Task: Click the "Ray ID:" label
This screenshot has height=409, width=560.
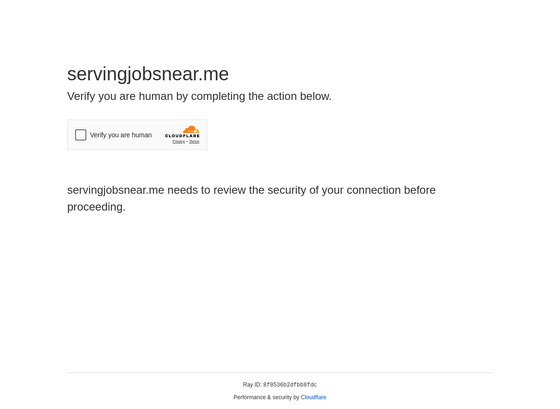Action: tap(252, 385)
